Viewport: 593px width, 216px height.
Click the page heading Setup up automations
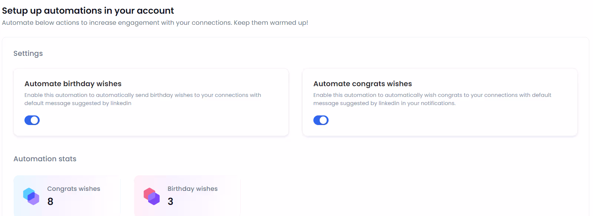(x=88, y=10)
